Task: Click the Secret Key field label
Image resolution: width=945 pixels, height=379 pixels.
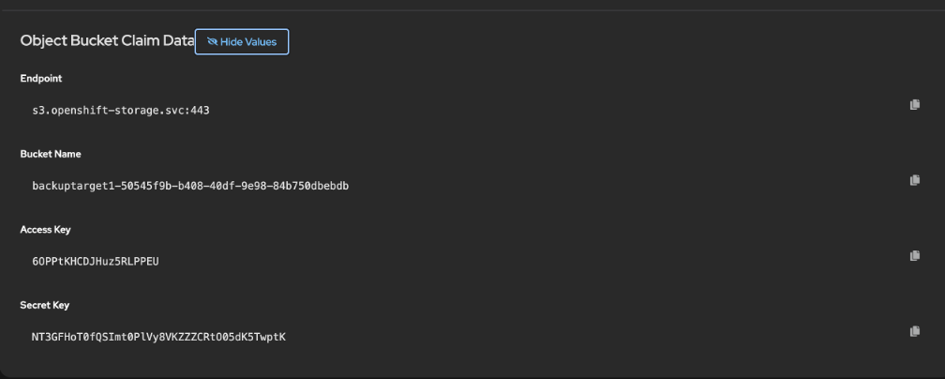Action: (45, 305)
